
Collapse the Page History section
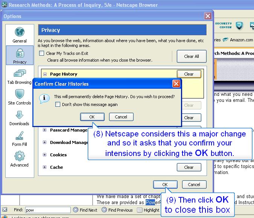(x=45, y=74)
